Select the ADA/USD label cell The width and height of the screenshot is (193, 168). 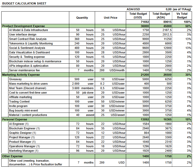133,9
